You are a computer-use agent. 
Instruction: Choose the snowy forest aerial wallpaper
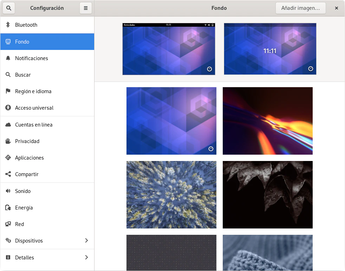click(171, 195)
